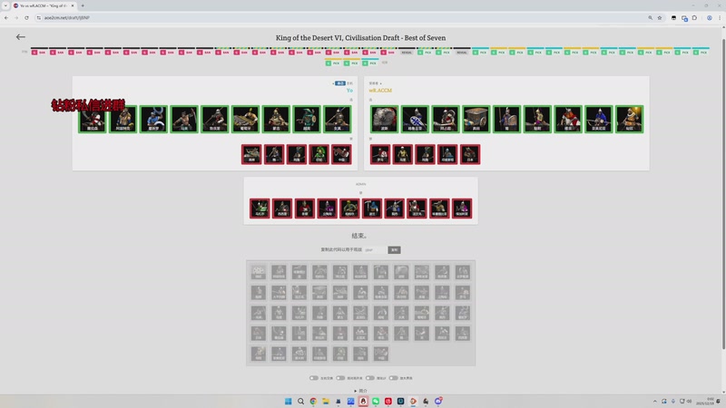Screen dimensions: 726x408
Task: Click the first REVEAL step in draft timeline
Action: click(407, 53)
